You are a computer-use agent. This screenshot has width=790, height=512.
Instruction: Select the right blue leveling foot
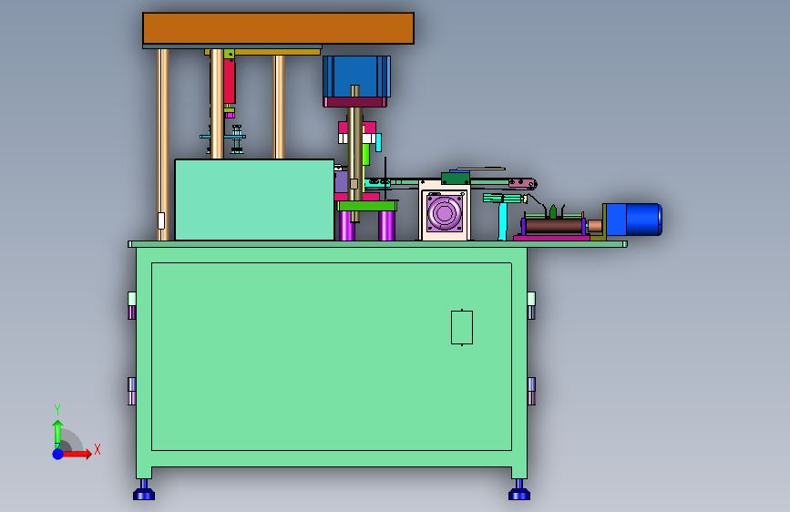point(519,491)
